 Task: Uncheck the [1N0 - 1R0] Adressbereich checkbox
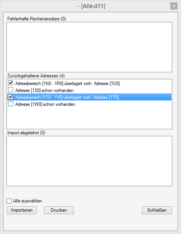[11, 83]
